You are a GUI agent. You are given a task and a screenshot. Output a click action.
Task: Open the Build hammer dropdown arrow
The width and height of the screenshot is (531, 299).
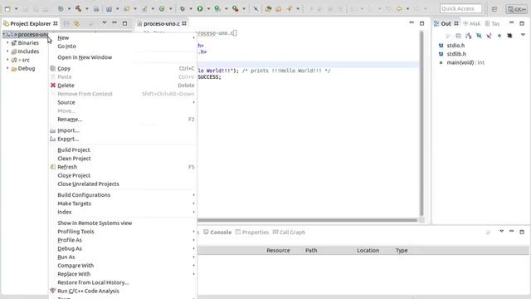tap(86, 9)
